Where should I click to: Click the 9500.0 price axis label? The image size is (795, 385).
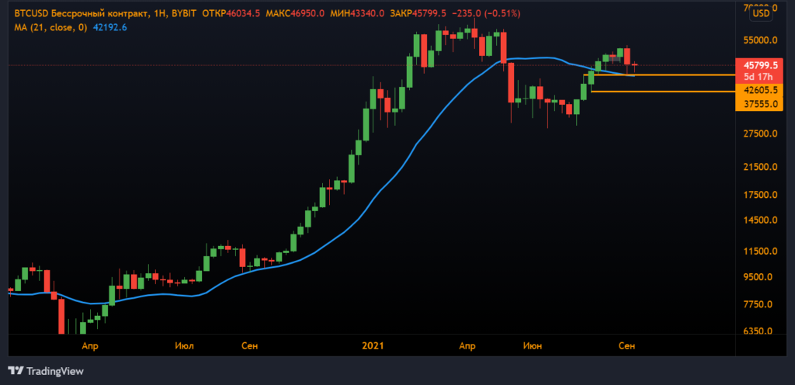(x=758, y=277)
